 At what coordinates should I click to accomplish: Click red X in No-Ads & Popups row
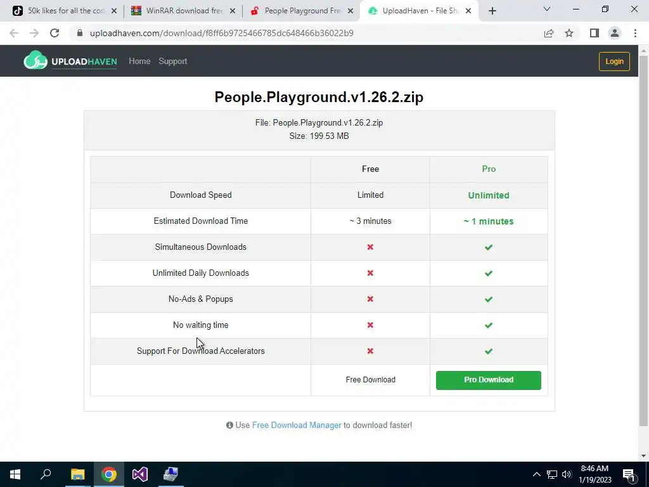coord(370,299)
